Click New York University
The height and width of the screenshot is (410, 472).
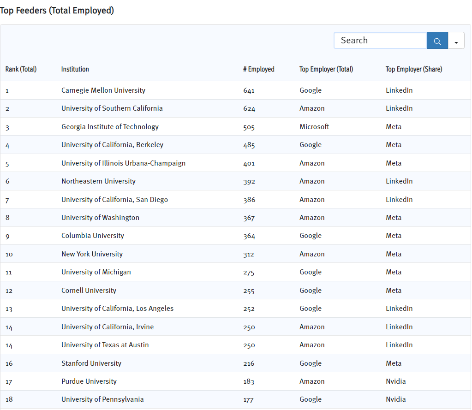pos(92,254)
